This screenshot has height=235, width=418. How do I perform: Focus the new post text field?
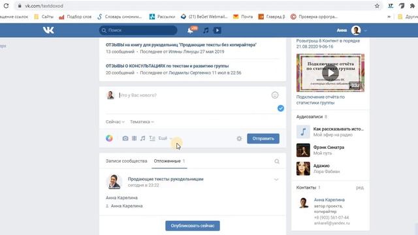(x=194, y=95)
